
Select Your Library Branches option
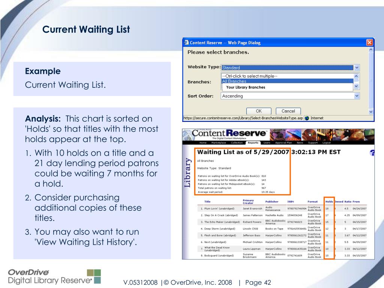[x=246, y=87]
